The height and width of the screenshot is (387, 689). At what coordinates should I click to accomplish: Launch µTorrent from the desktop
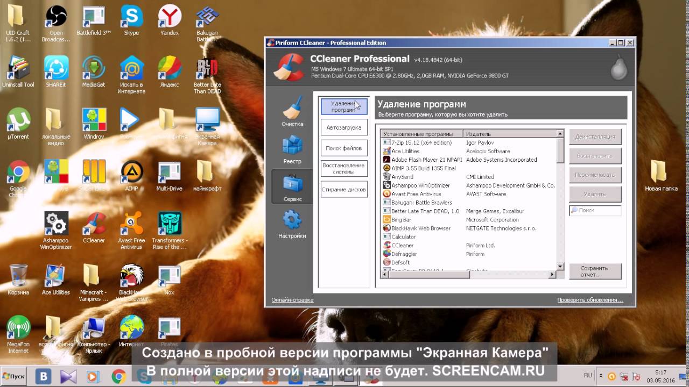(18, 124)
